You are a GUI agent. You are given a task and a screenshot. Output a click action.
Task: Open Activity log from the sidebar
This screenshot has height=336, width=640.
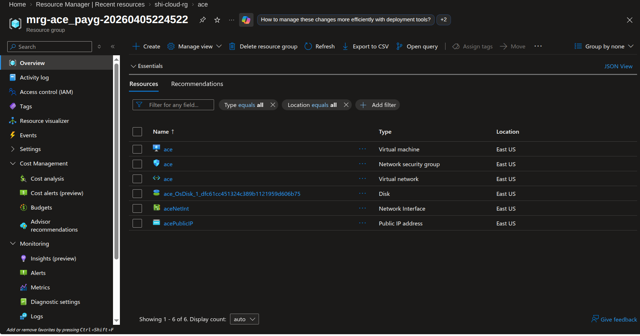tap(34, 77)
